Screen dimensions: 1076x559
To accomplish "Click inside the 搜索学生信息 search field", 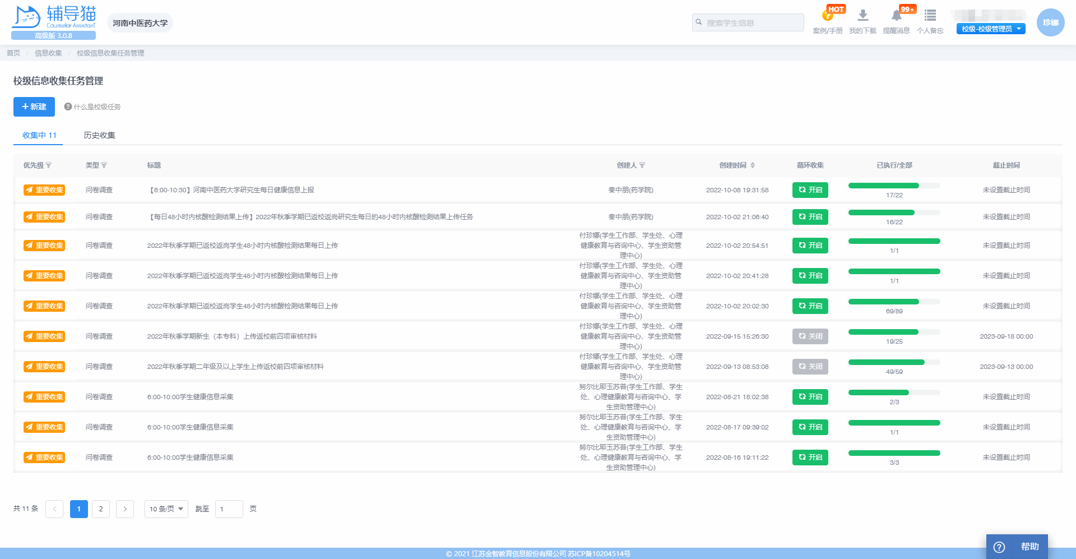I will [x=748, y=22].
